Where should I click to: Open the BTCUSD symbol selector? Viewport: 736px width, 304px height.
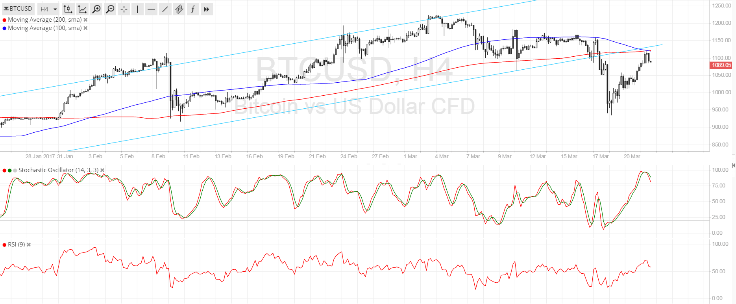[x=18, y=9]
